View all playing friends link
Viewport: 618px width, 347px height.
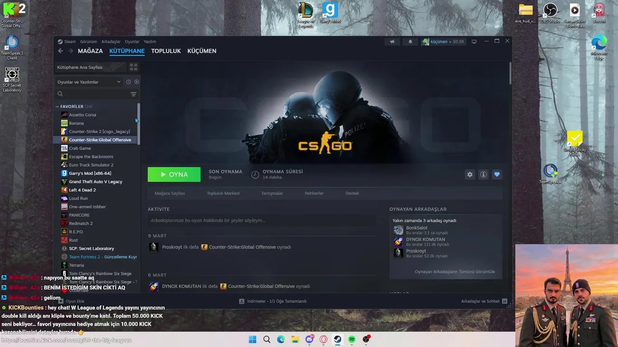[x=455, y=272]
